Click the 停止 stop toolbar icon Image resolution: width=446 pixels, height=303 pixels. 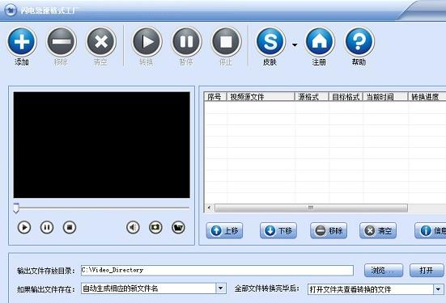tap(226, 41)
